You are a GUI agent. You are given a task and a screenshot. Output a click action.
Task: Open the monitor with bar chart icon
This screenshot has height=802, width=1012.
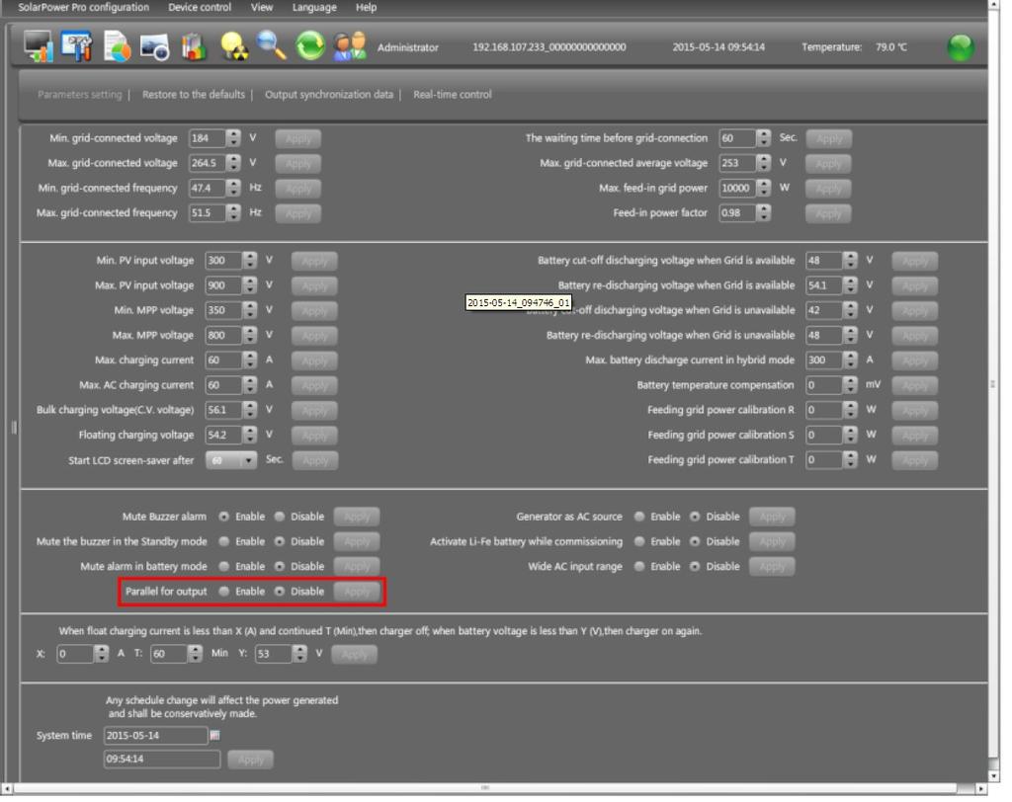coord(39,45)
